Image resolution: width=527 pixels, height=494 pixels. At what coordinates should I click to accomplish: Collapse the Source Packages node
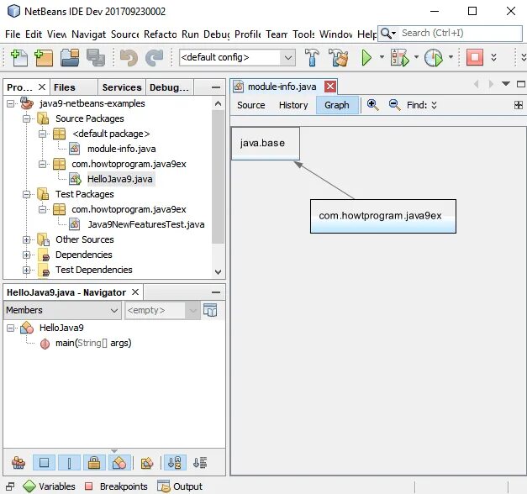pos(27,118)
